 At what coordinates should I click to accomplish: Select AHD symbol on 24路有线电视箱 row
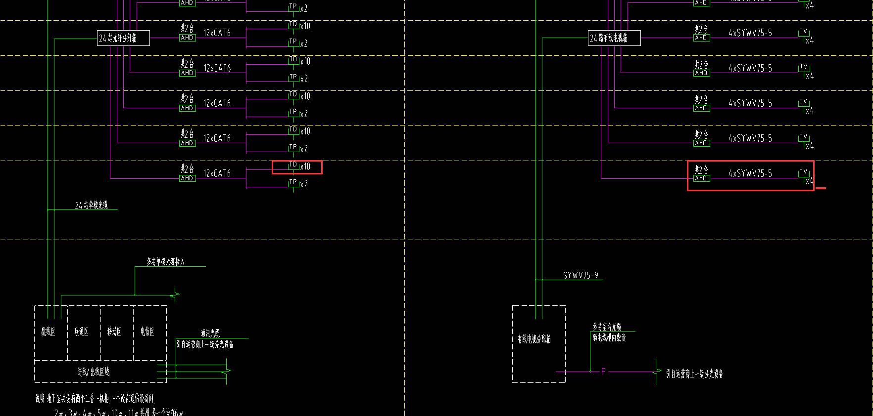click(x=701, y=38)
